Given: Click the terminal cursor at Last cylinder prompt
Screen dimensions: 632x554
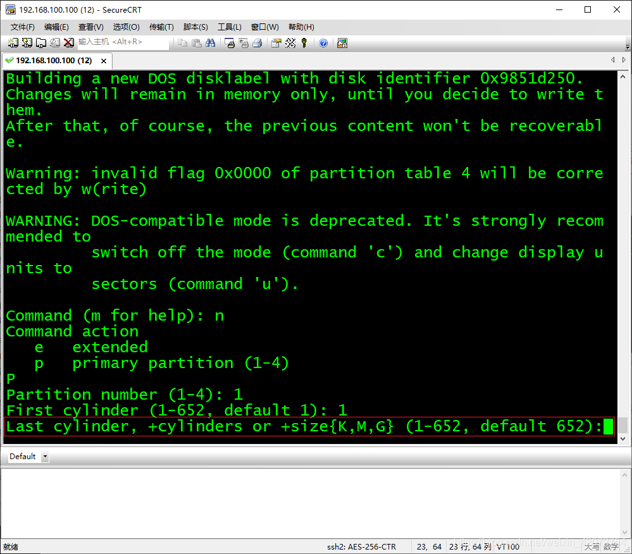Looking at the screenshot, I should 608,427.
